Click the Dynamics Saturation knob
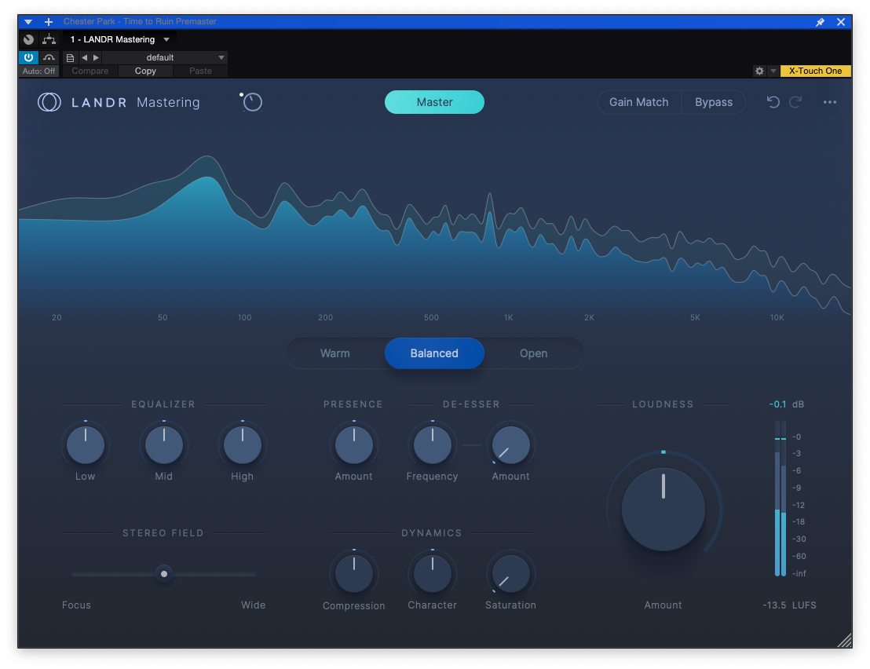 point(511,573)
